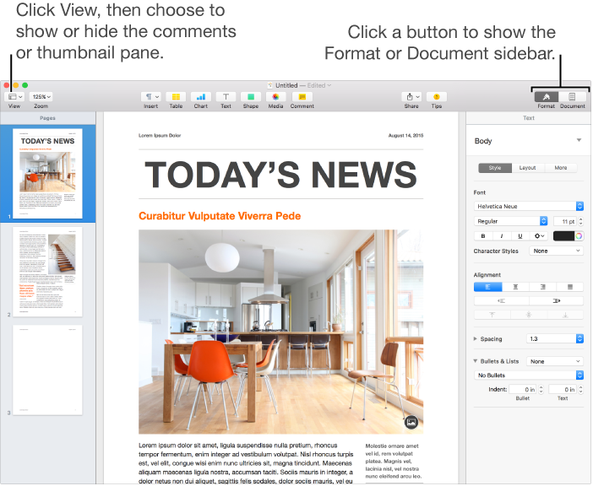Open the Share toolbar button

[x=411, y=97]
